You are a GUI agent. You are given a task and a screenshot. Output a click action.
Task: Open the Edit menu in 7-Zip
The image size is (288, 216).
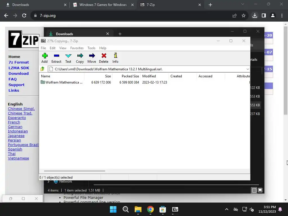click(53, 48)
